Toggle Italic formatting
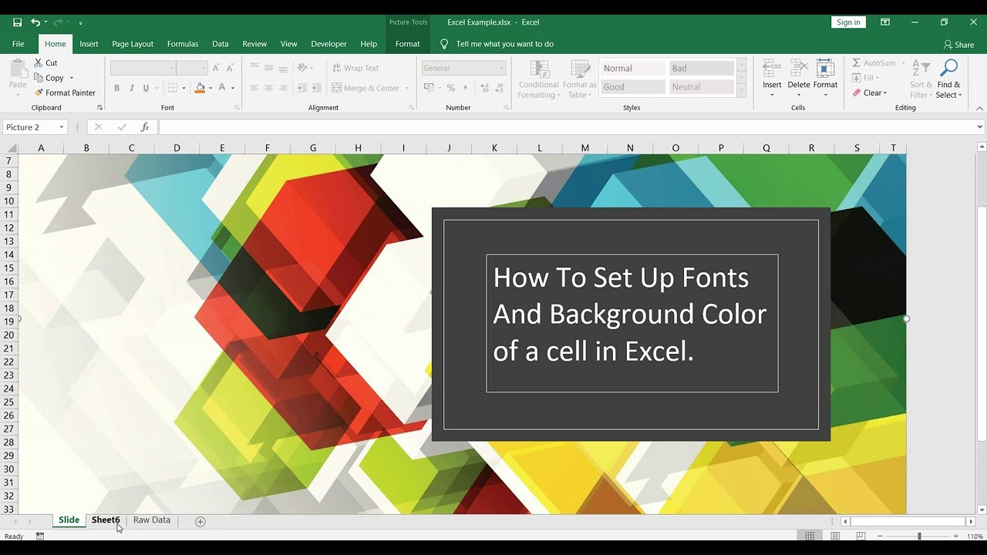 tap(132, 88)
